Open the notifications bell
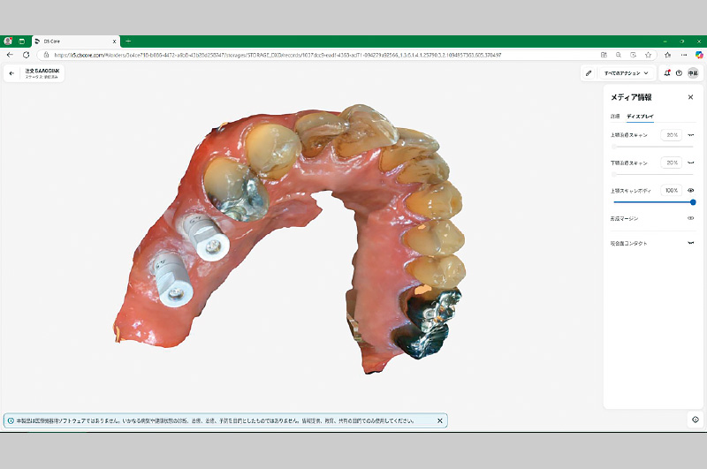The image size is (707, 469). pyautogui.click(x=667, y=73)
